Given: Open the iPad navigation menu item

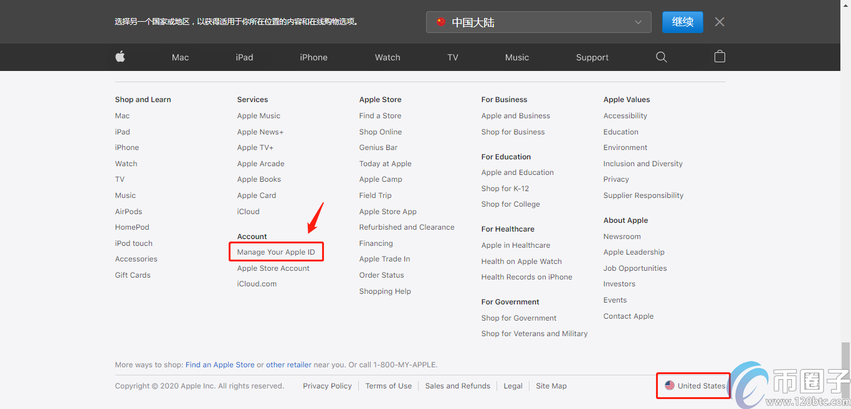Looking at the screenshot, I should (244, 57).
